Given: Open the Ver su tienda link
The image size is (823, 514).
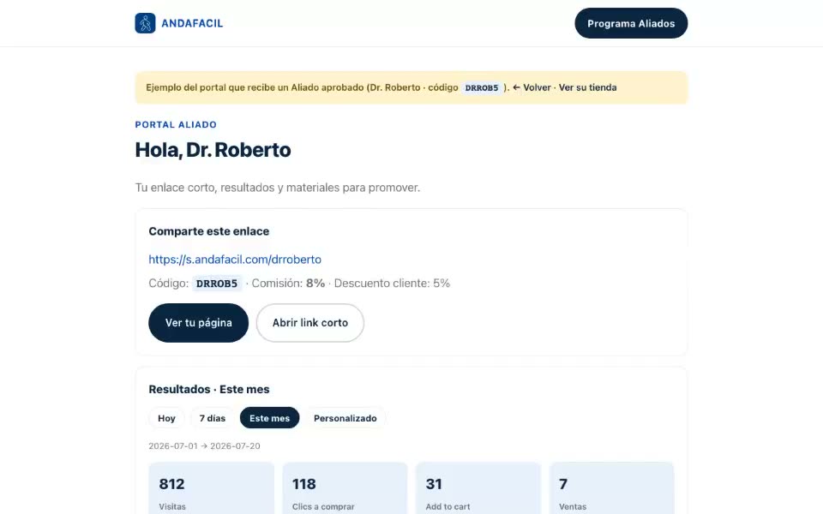Looking at the screenshot, I should pos(587,87).
